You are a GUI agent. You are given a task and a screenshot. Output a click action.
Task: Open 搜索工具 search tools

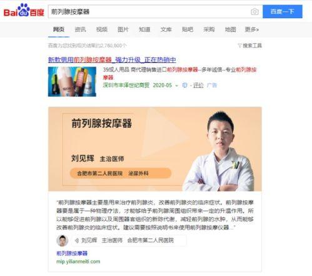tap(252, 46)
